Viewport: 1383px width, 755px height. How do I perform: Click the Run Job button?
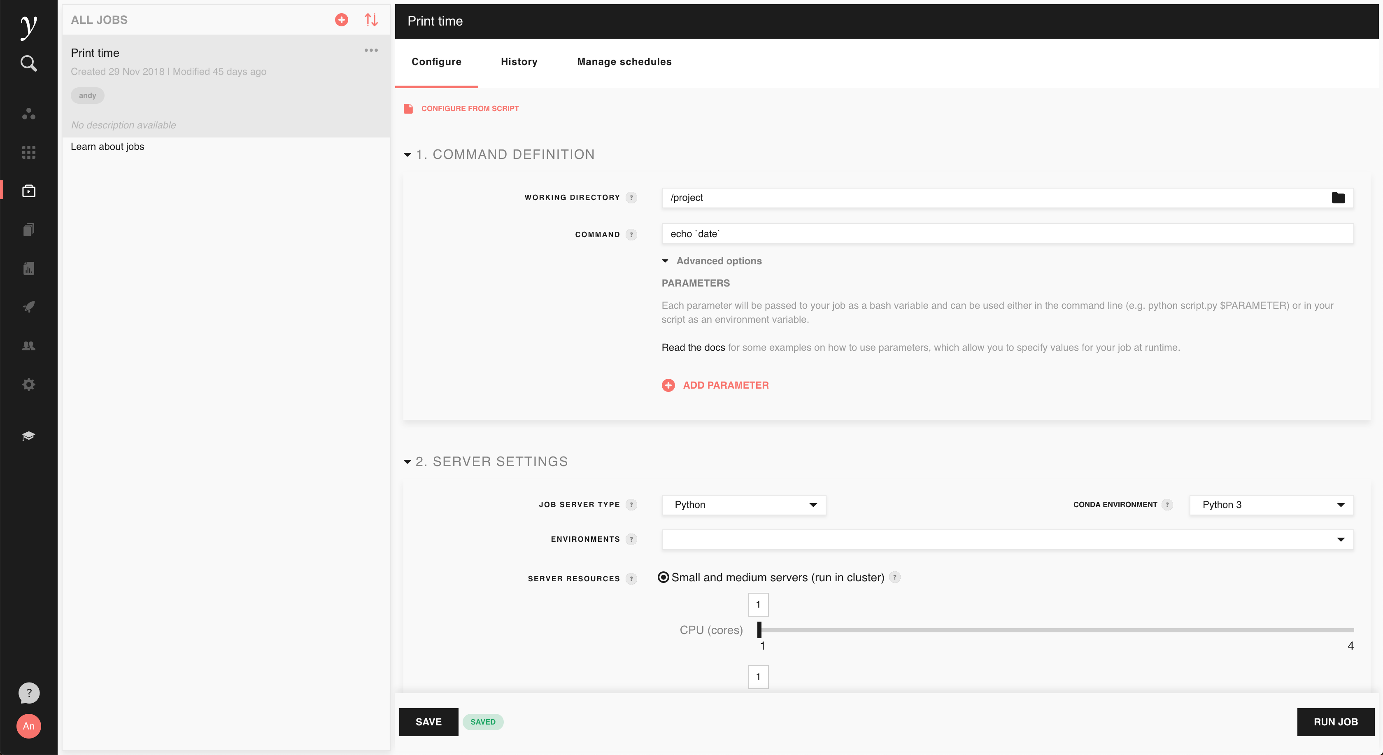(1335, 722)
